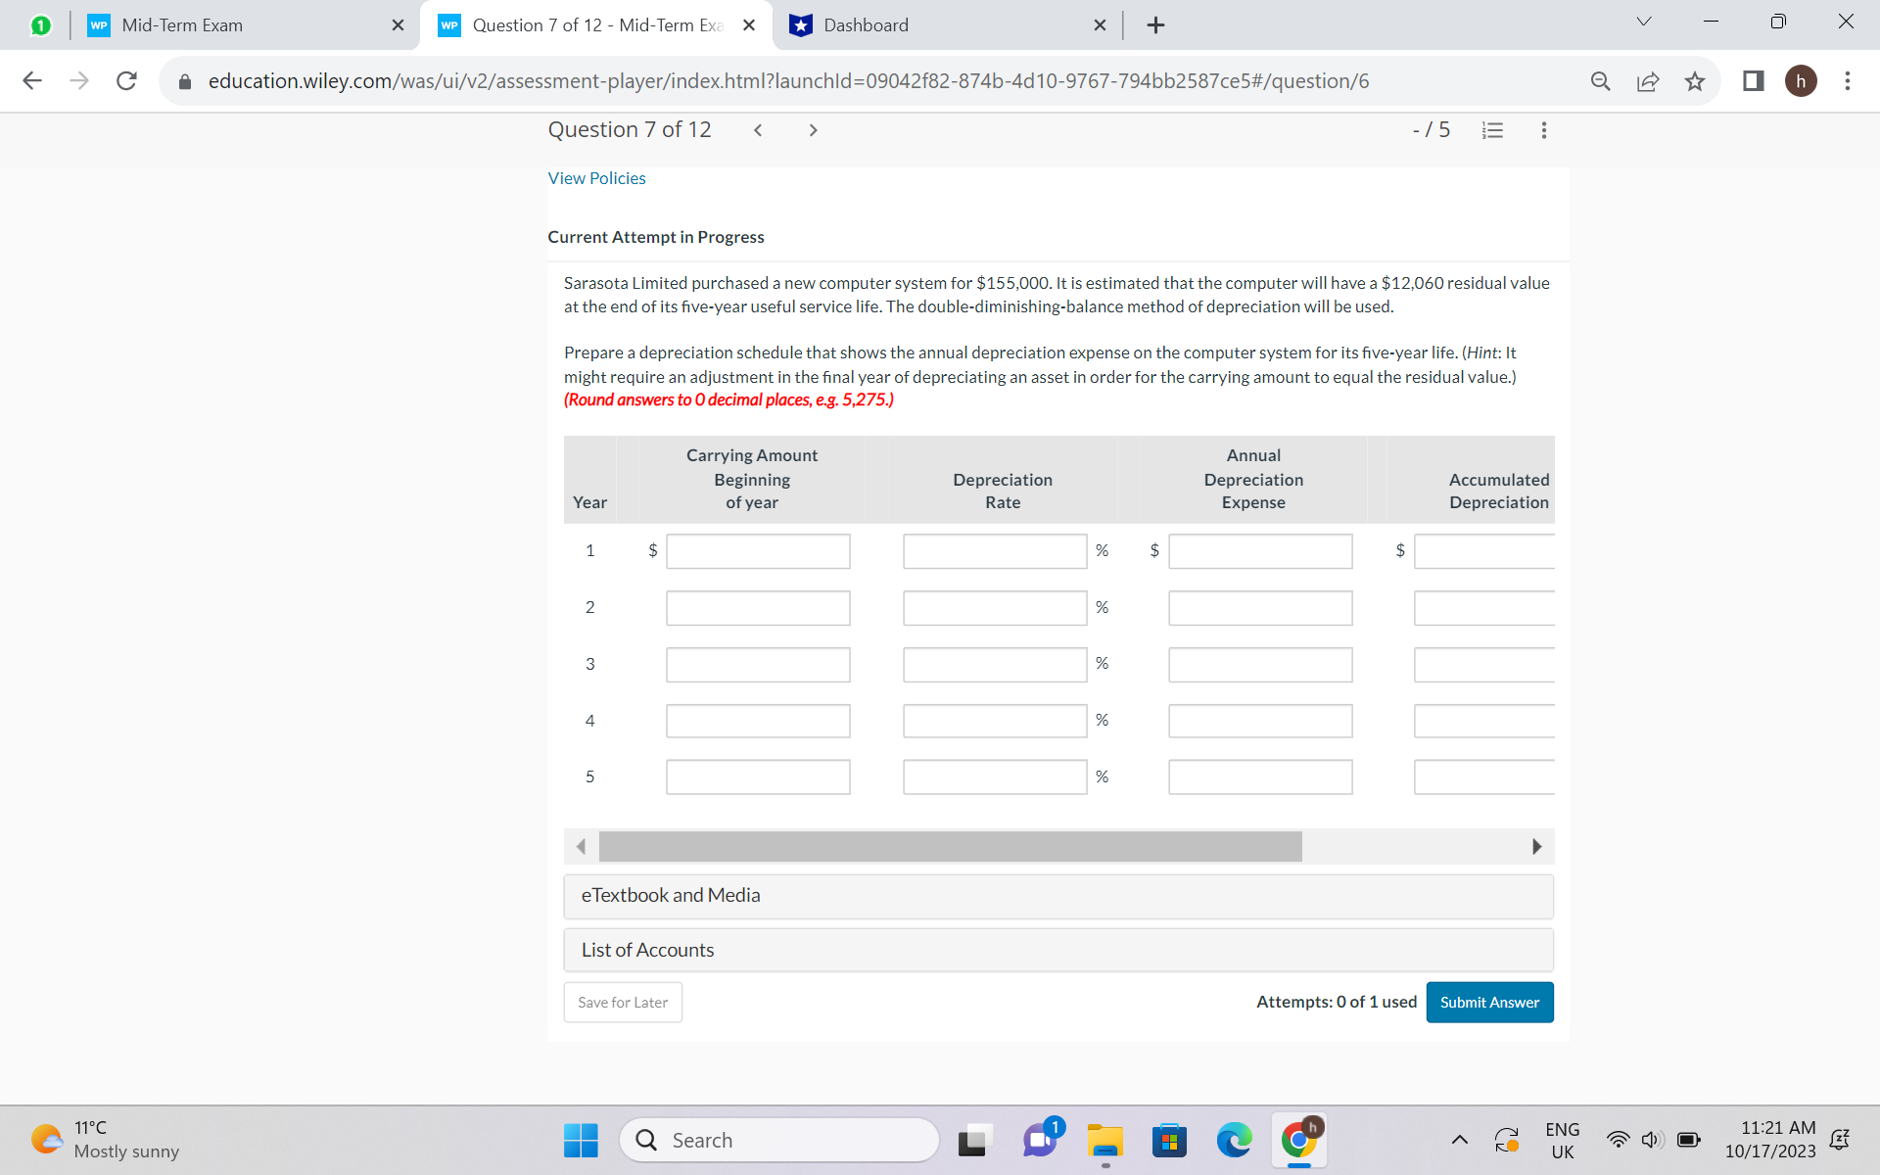Click Submit Answer
The width and height of the screenshot is (1880, 1175).
(1489, 1002)
